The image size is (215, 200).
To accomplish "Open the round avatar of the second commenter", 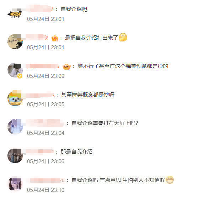I will (x=15, y=41).
